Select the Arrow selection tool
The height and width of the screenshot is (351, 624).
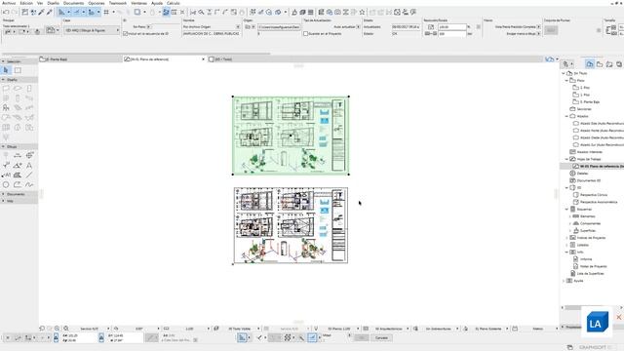click(6, 70)
